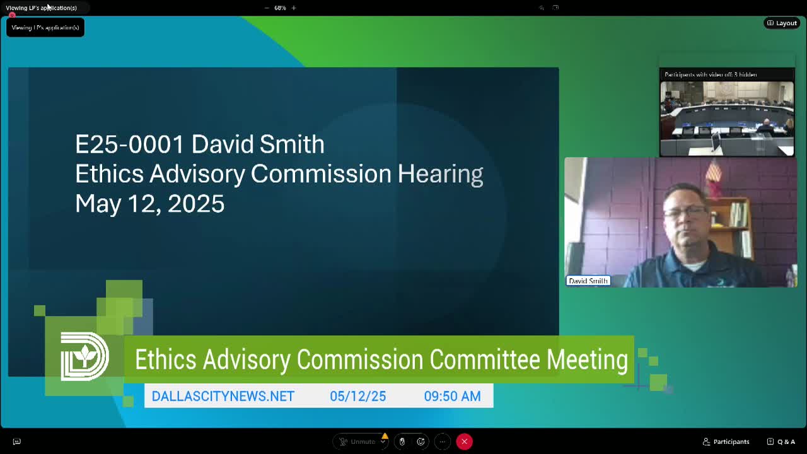Open the Q & A panel

781,441
